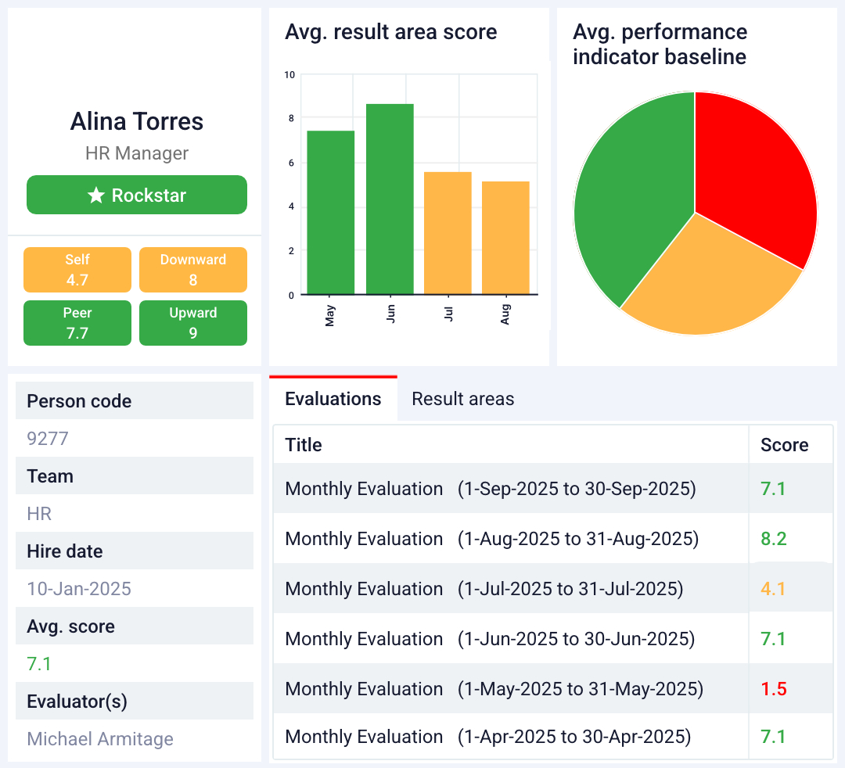Select the Self score 4.7 tile

click(77, 270)
